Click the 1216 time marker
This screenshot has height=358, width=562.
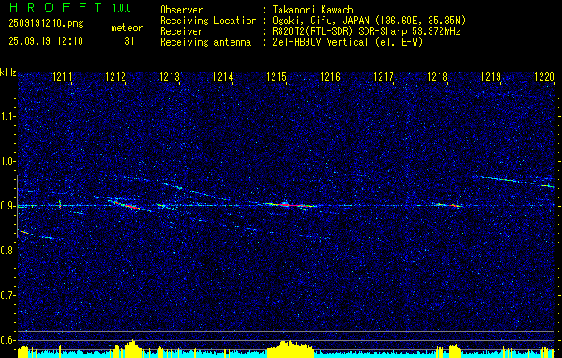(330, 76)
